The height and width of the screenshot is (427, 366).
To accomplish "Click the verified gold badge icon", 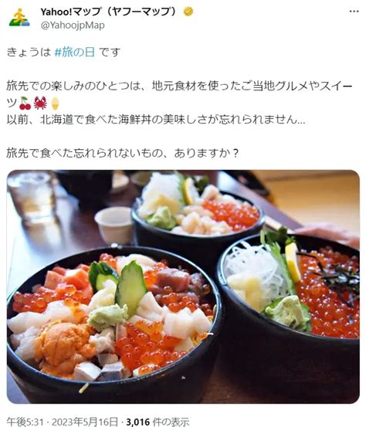I will click(x=188, y=12).
